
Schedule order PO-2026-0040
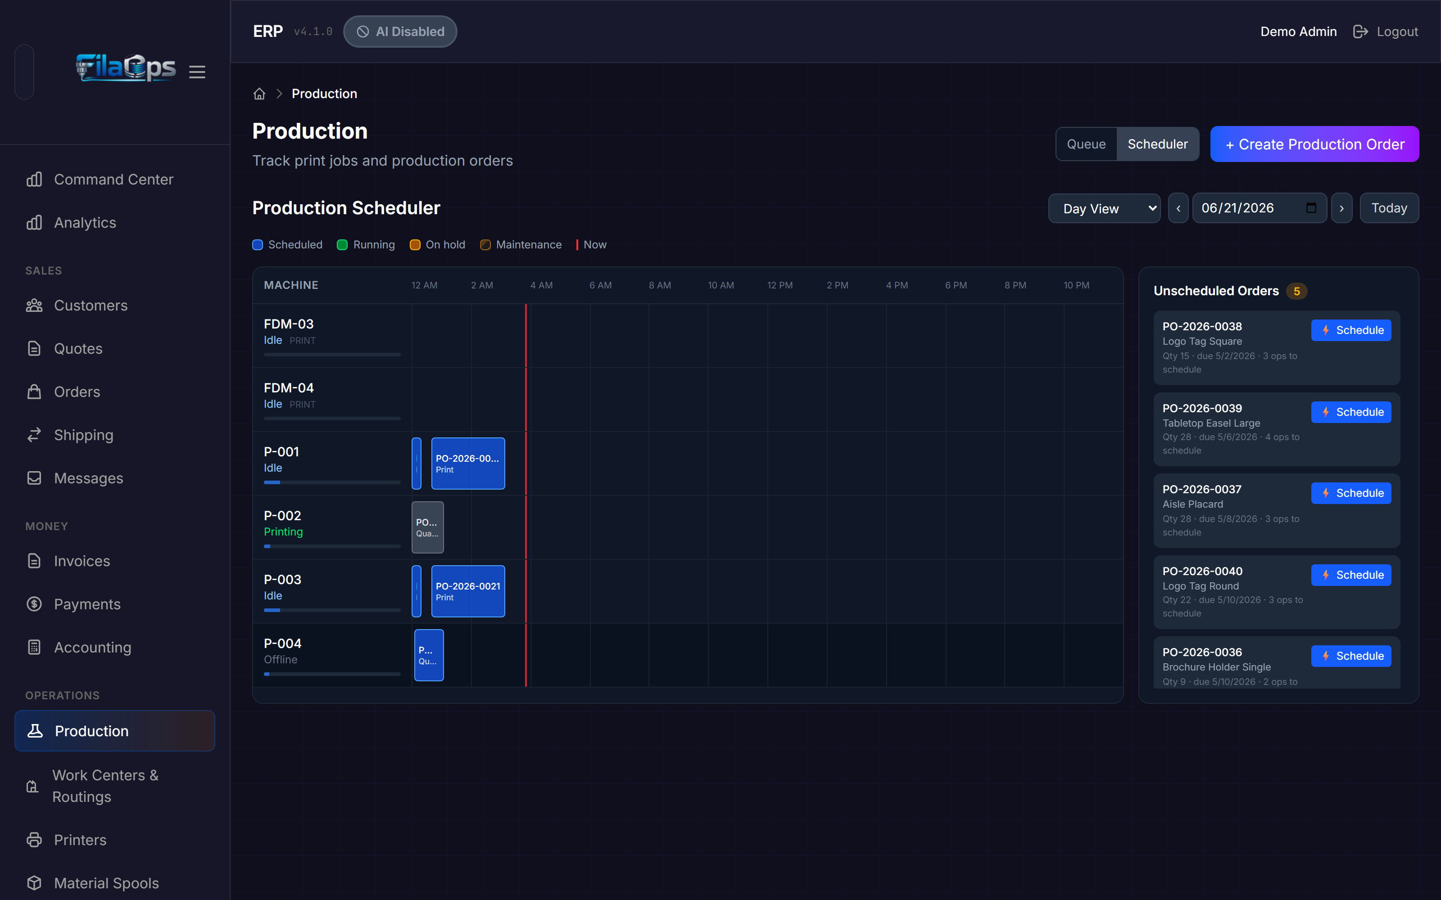1351,575
